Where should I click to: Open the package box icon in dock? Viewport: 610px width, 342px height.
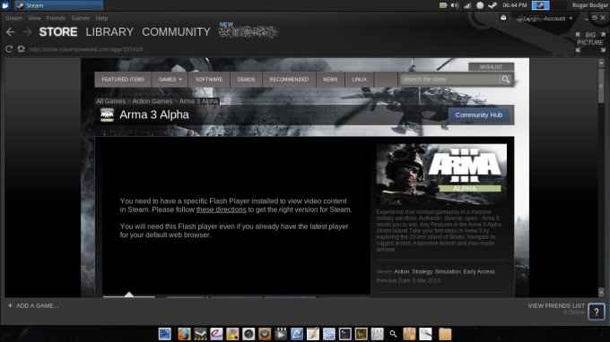409,334
